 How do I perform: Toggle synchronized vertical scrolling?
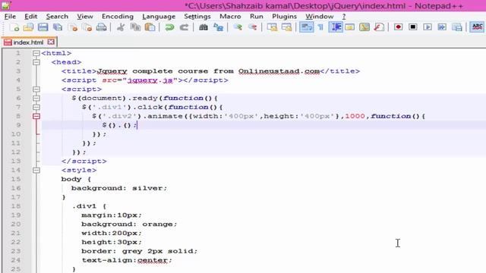click(x=272, y=27)
